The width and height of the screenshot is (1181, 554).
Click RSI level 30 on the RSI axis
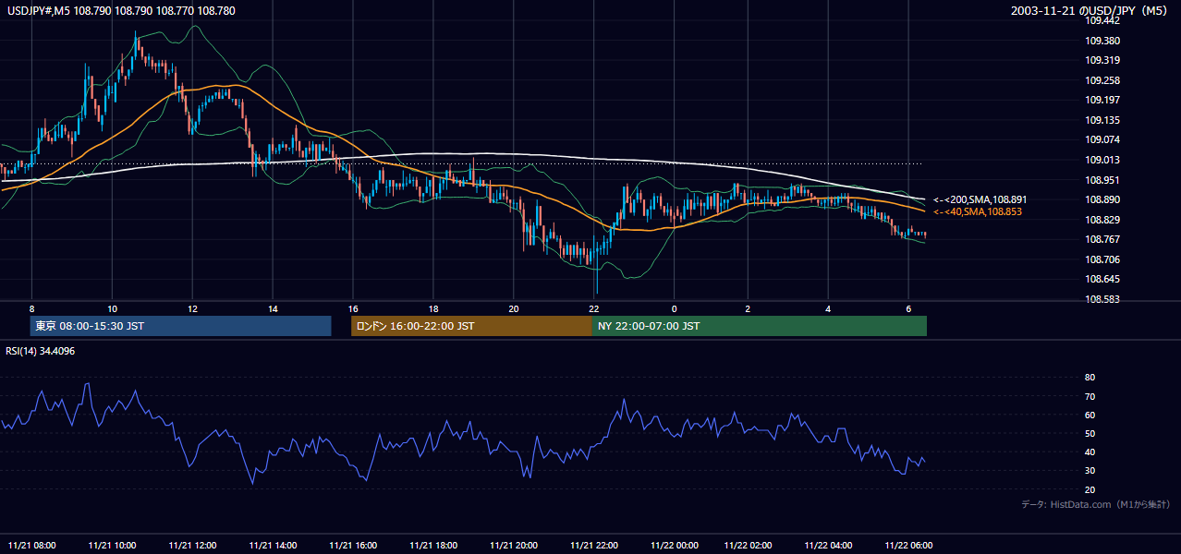[x=1090, y=471]
